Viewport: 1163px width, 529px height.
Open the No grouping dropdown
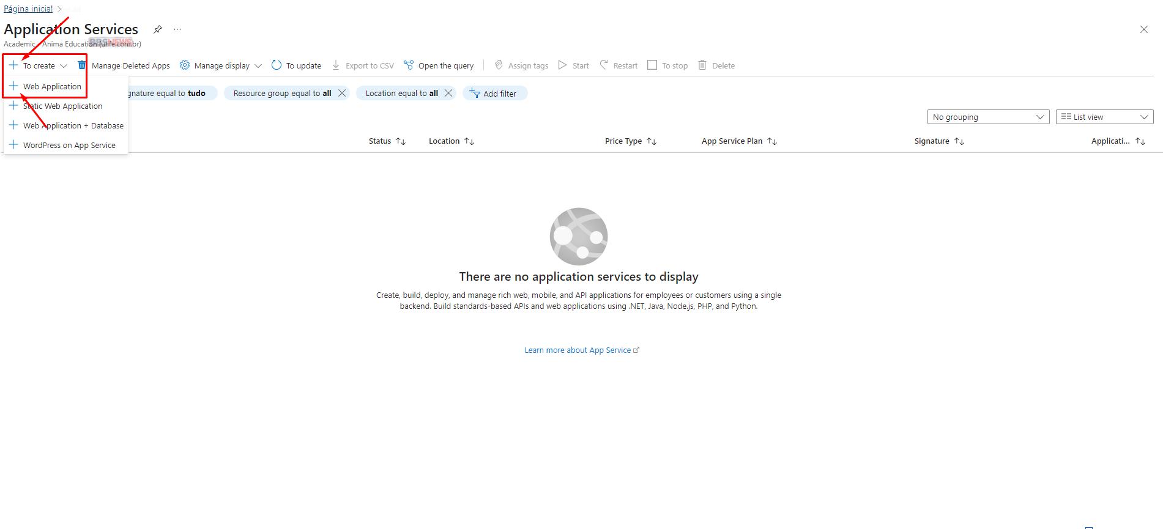point(987,117)
